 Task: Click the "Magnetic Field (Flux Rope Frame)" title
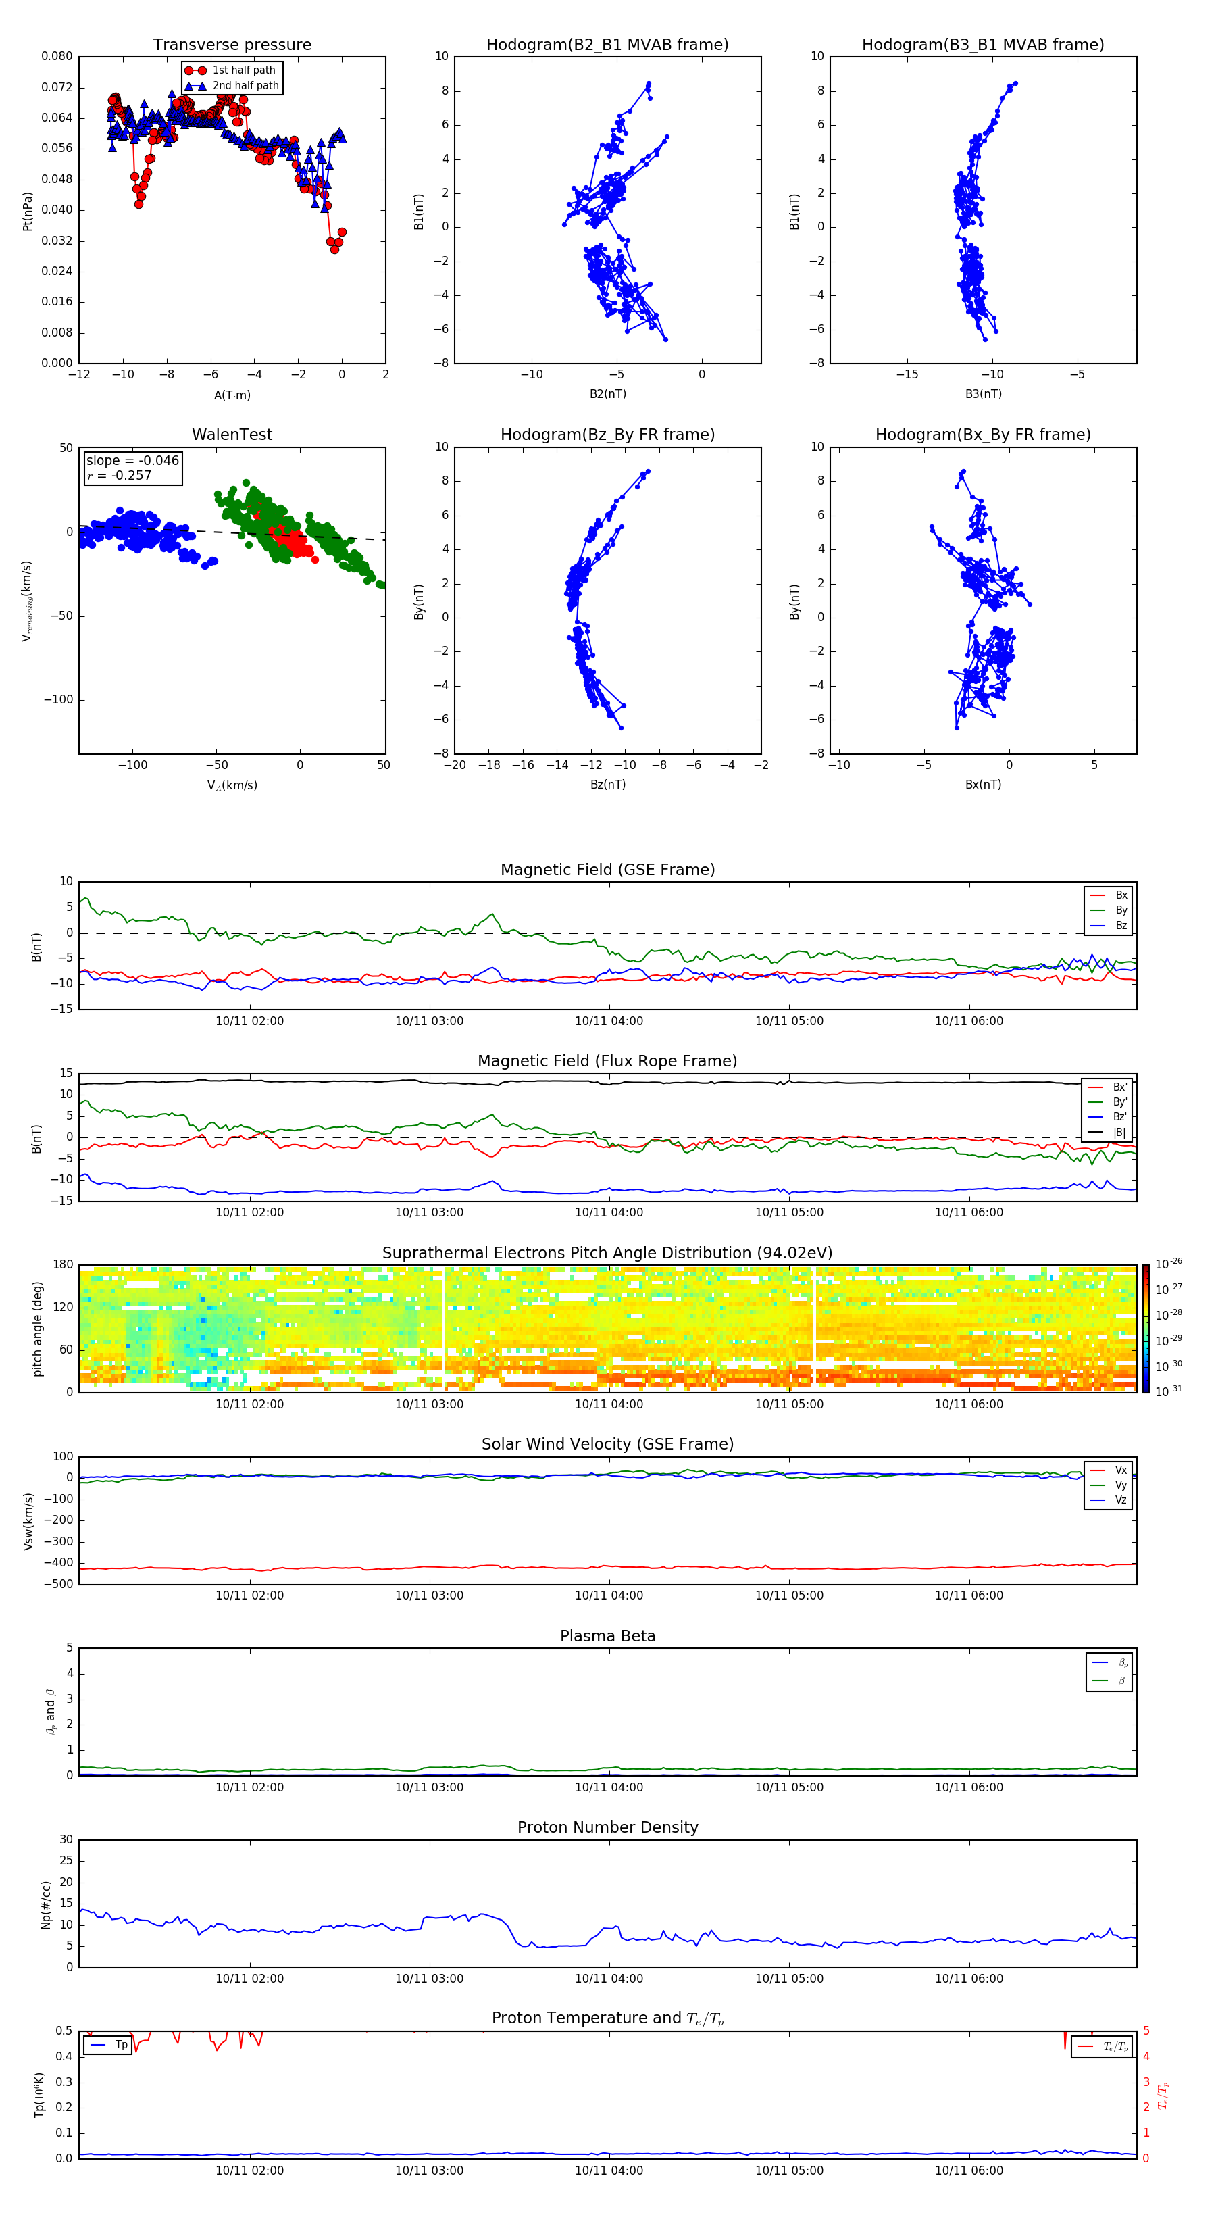coord(607,1062)
